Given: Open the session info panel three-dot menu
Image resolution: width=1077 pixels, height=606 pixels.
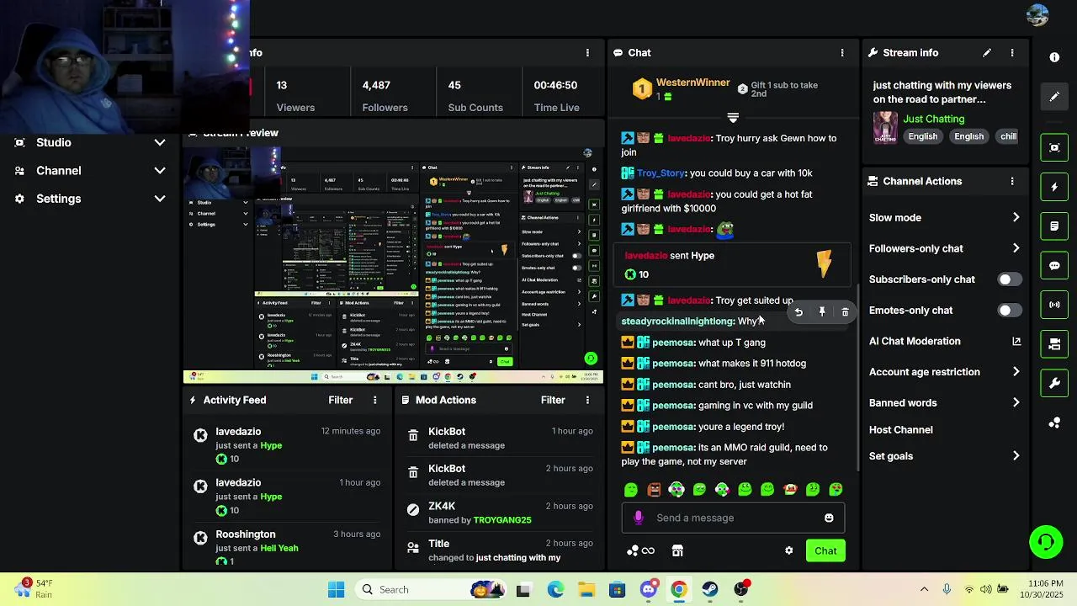Looking at the screenshot, I should coord(587,52).
